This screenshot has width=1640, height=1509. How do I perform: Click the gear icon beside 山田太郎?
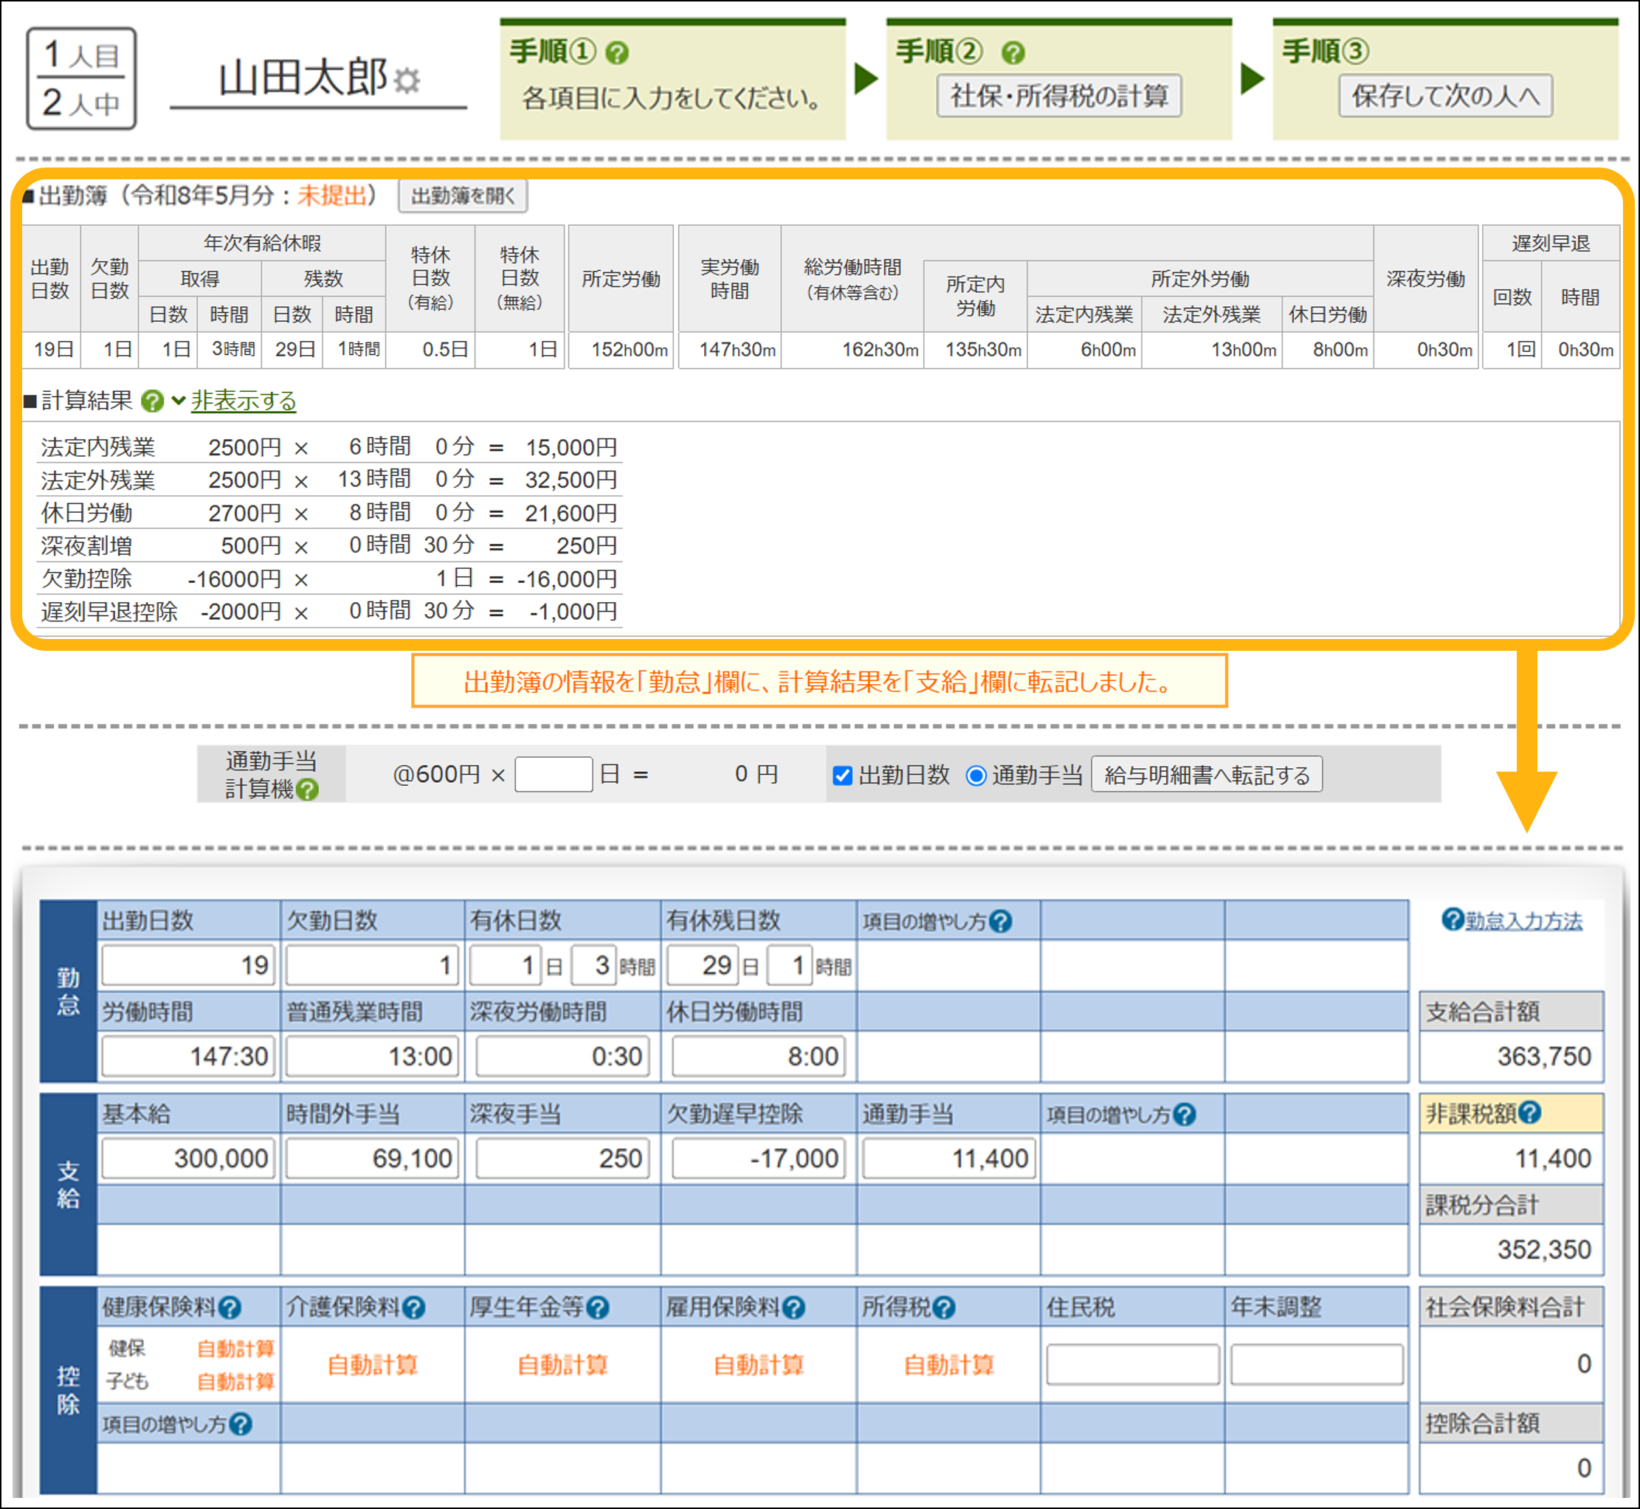[x=407, y=80]
